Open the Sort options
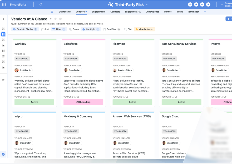Viewport: 232px width, 164px height. (45, 29)
